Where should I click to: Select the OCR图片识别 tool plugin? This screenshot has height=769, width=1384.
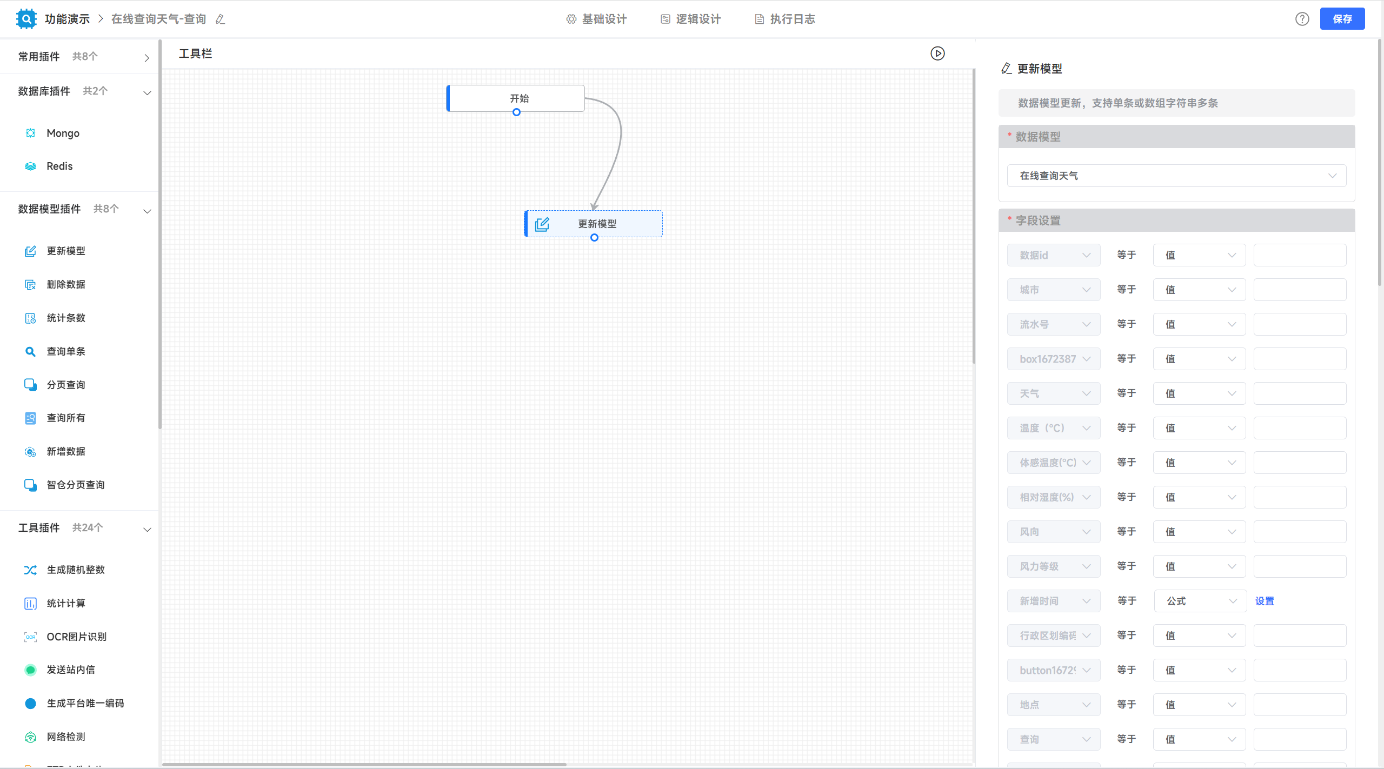pos(76,637)
